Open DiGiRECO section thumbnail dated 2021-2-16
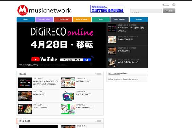 pos(68,126)
